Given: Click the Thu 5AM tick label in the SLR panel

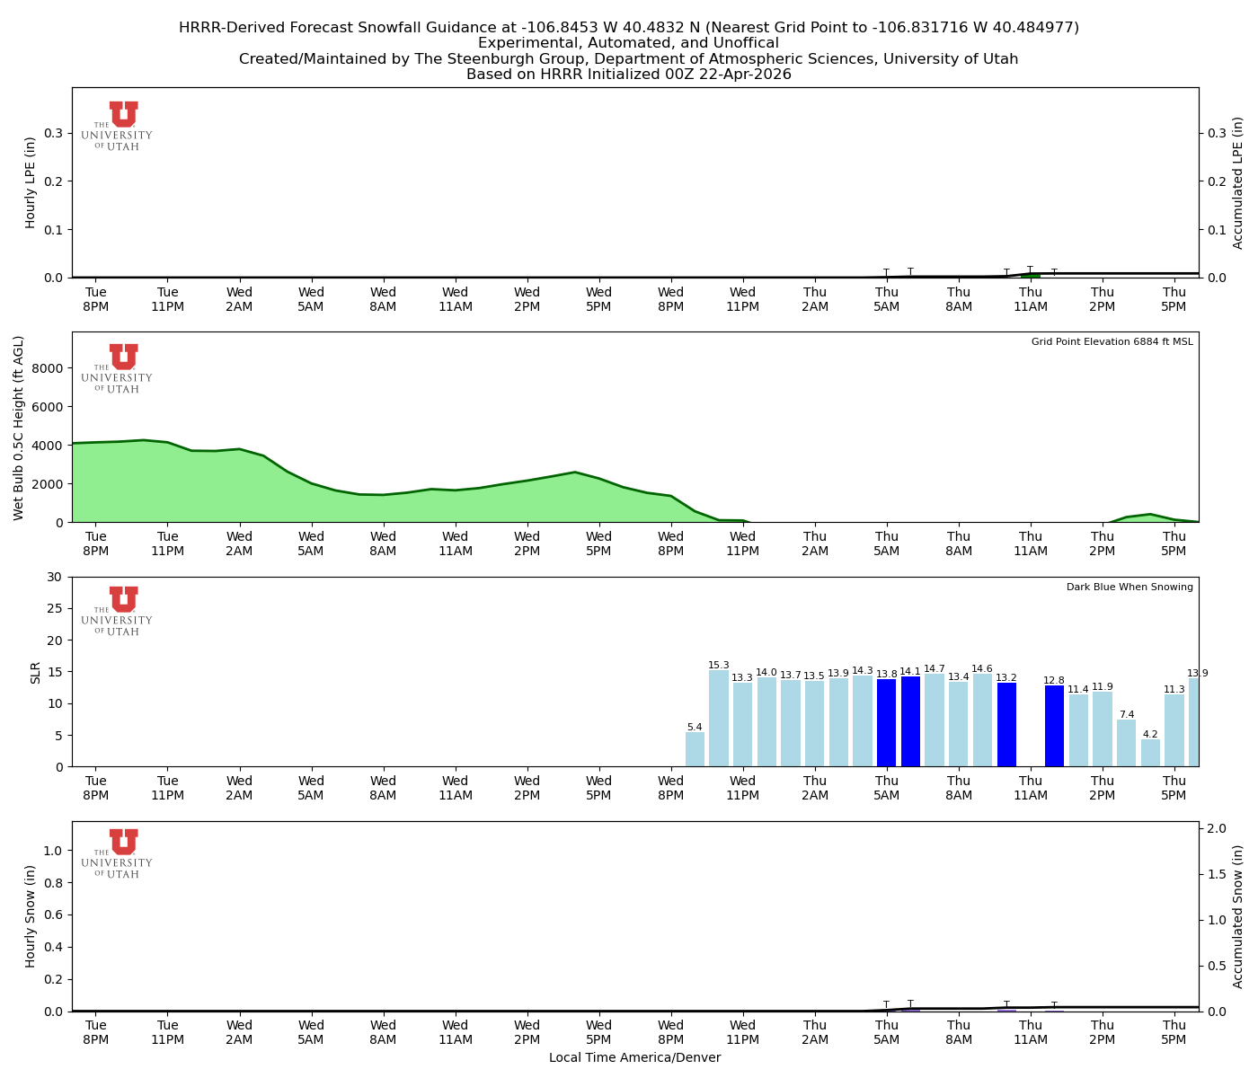Looking at the screenshot, I should (886, 787).
